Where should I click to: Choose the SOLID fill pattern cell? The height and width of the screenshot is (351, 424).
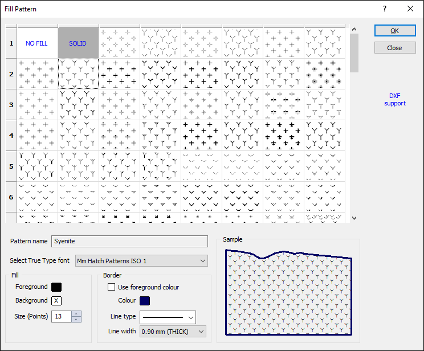click(x=78, y=43)
